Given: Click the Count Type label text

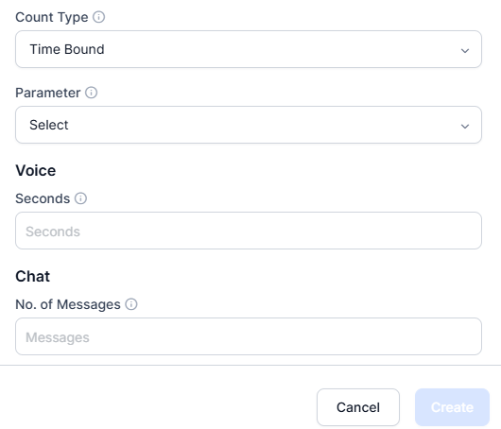Looking at the screenshot, I should tap(52, 17).
